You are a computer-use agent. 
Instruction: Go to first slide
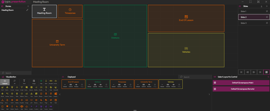(x=241, y=72)
